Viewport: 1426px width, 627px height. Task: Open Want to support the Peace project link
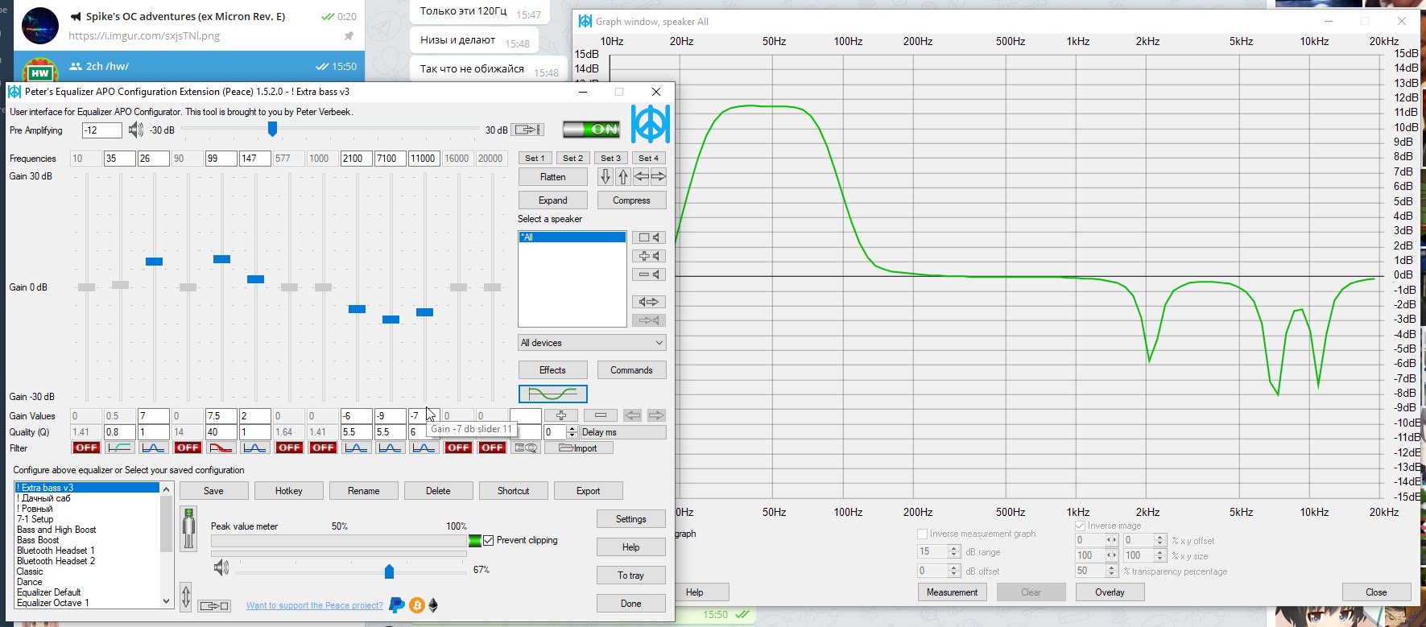coord(315,605)
